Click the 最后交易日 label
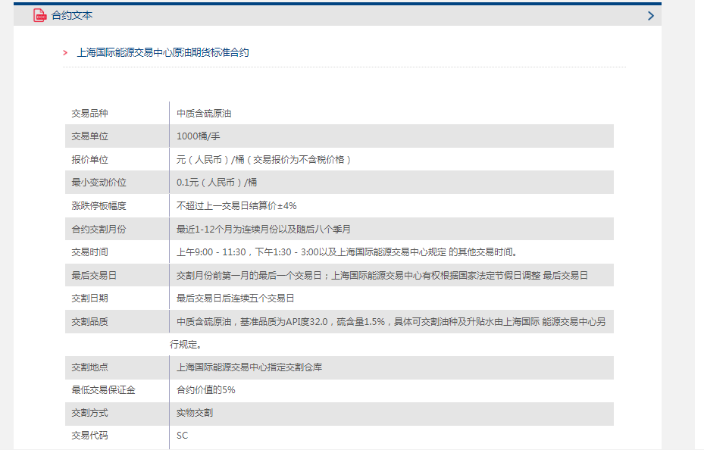Viewport: 704px width, 450px height. tap(94, 276)
